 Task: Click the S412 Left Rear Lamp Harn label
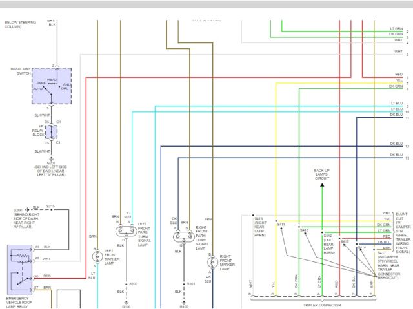328,245
